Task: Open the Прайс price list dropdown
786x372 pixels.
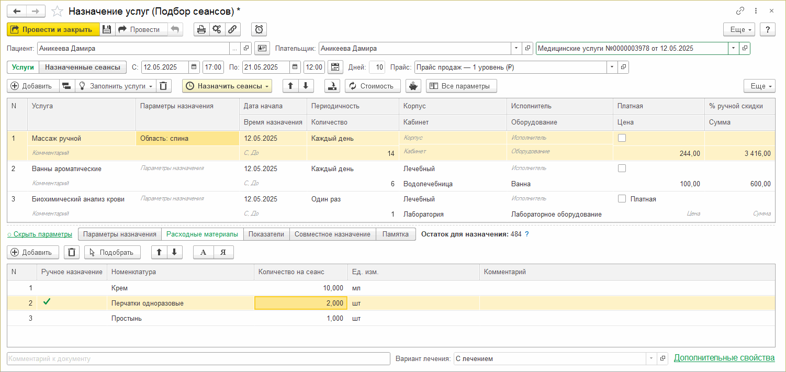Action: pos(612,67)
